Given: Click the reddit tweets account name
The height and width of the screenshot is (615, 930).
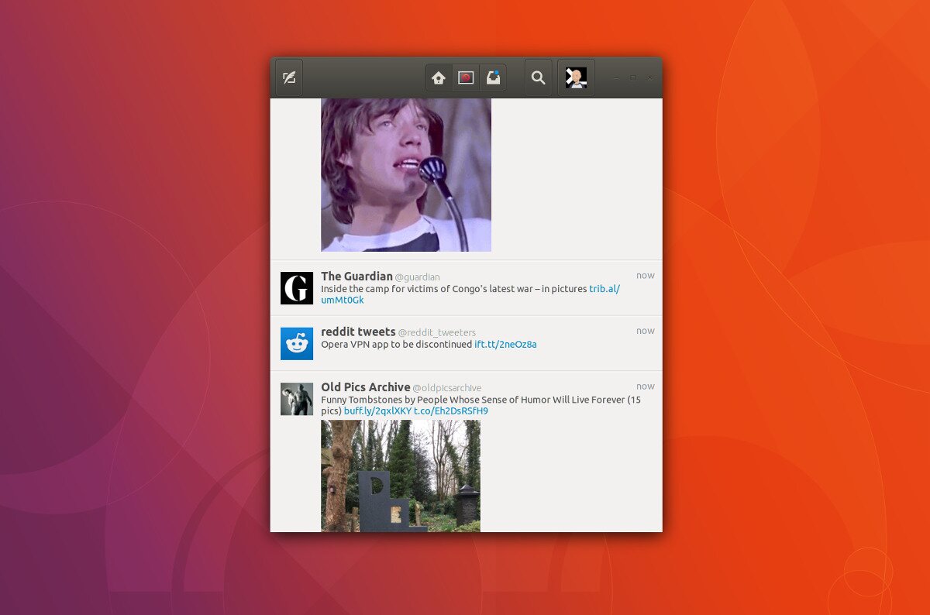Looking at the screenshot, I should click(358, 332).
